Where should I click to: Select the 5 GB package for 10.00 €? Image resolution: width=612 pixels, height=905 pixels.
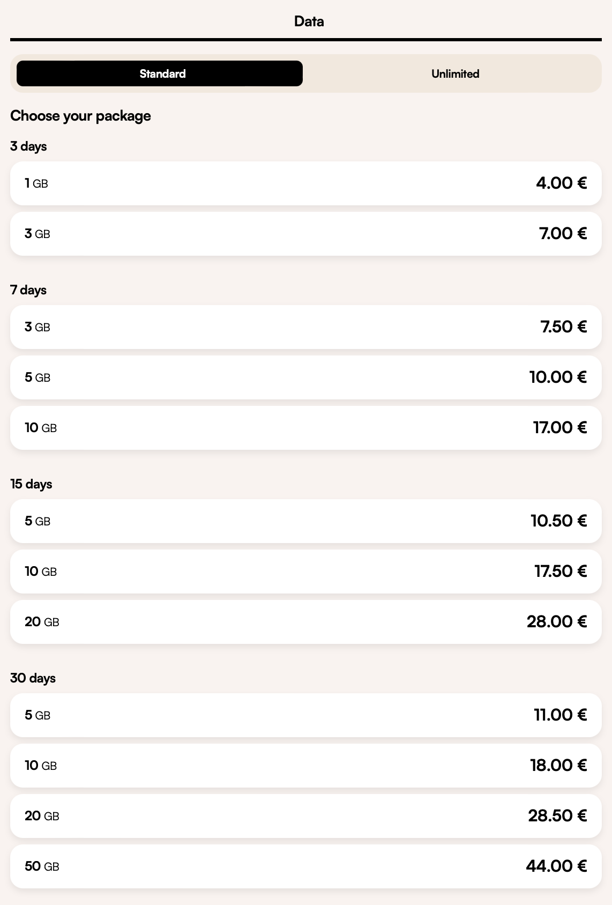[x=305, y=377]
